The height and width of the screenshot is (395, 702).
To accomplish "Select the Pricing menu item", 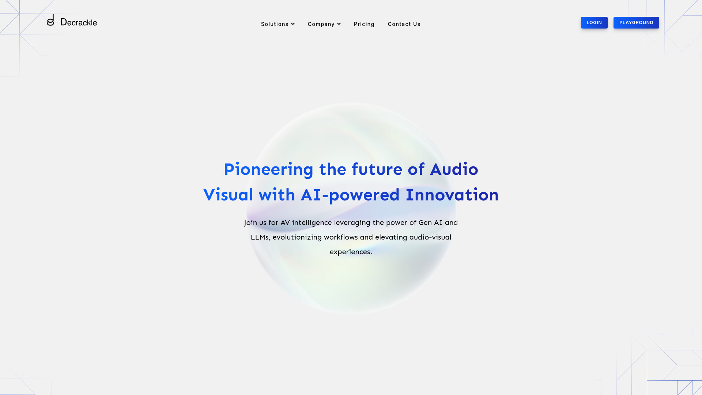I will tap(364, 24).
